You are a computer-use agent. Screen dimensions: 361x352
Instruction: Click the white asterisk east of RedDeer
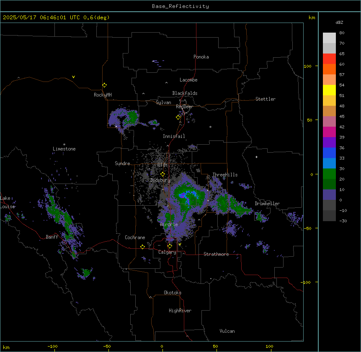point(210,127)
